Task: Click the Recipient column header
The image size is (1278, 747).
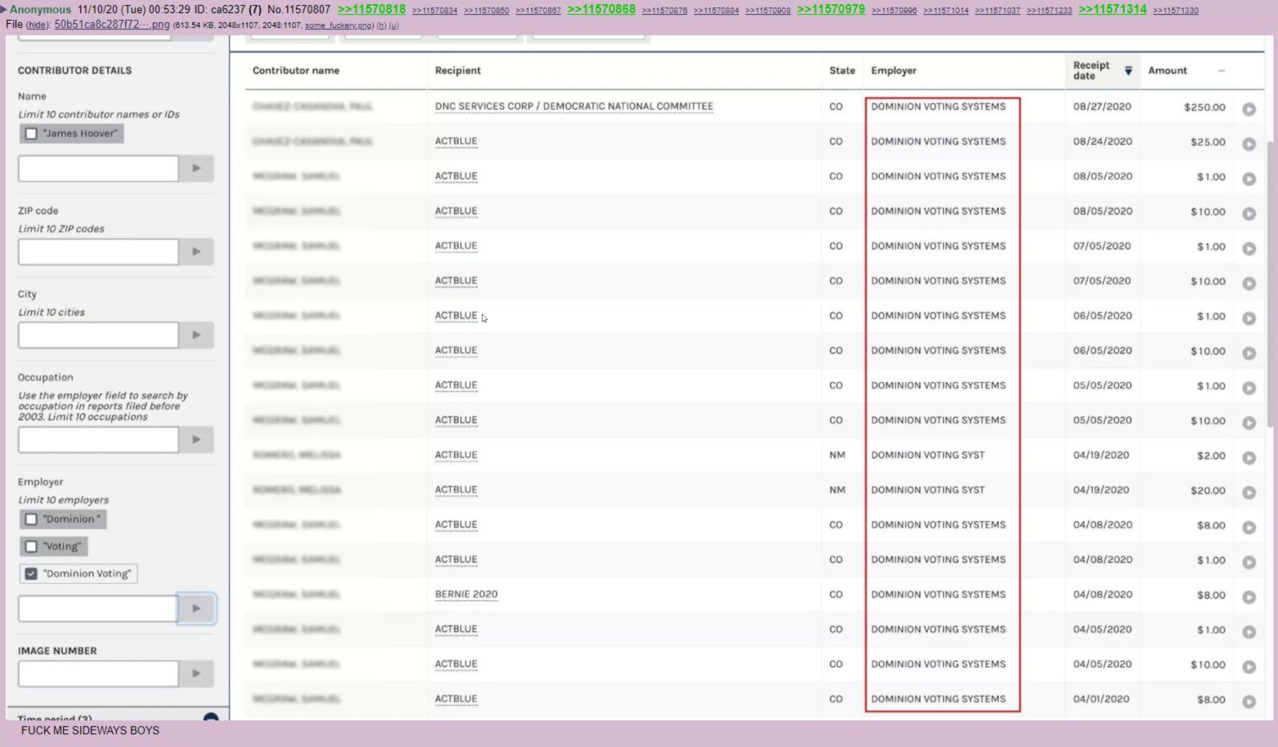Action: pyautogui.click(x=457, y=70)
